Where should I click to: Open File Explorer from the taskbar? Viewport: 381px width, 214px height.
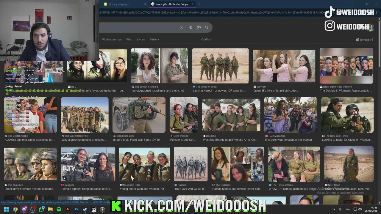[x=50, y=209]
